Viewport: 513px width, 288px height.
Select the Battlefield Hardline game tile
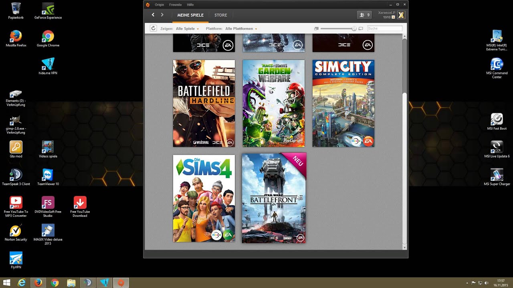coord(204,104)
